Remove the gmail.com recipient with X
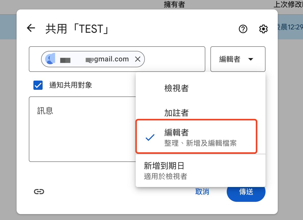Image resolution: width=303 pixels, height=220 pixels. pyautogui.click(x=138, y=59)
